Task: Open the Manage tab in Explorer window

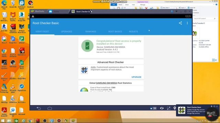Action: tap(143, 4)
